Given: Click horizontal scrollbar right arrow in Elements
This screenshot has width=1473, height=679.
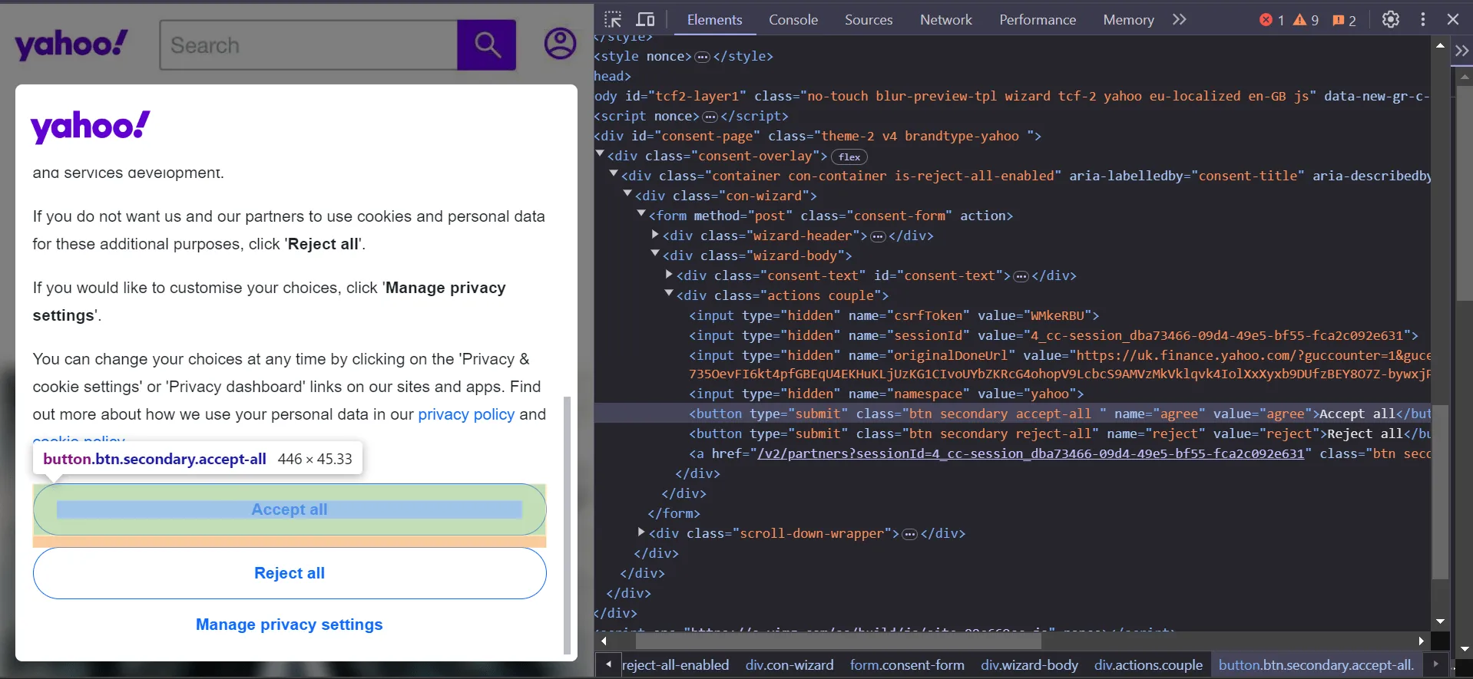Looking at the screenshot, I should coord(1421,641).
